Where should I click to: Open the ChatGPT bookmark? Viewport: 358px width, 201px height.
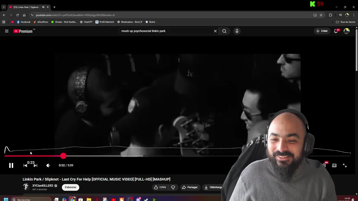tap(86, 22)
